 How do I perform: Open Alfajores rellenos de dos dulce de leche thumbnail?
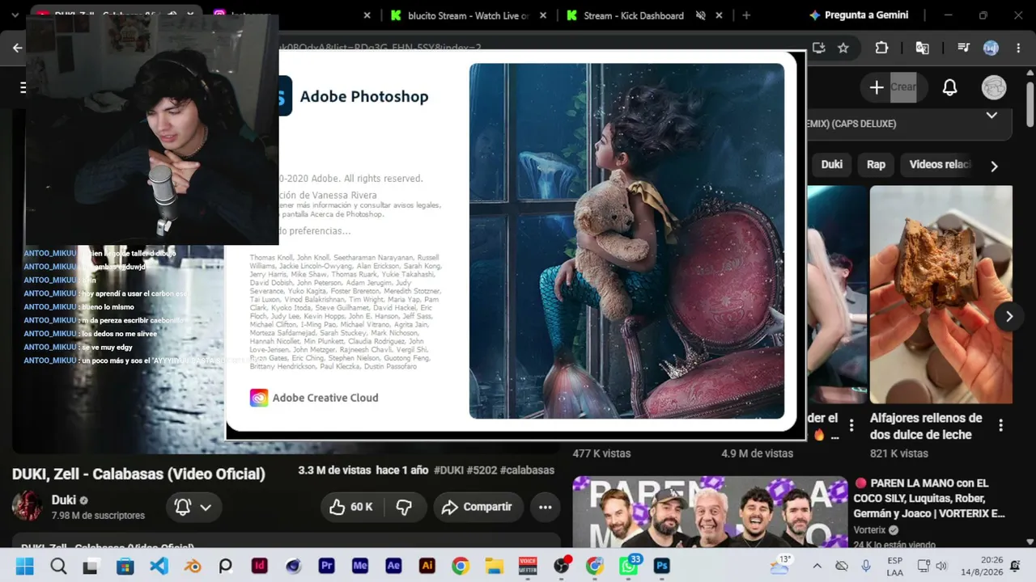pyautogui.click(x=940, y=295)
